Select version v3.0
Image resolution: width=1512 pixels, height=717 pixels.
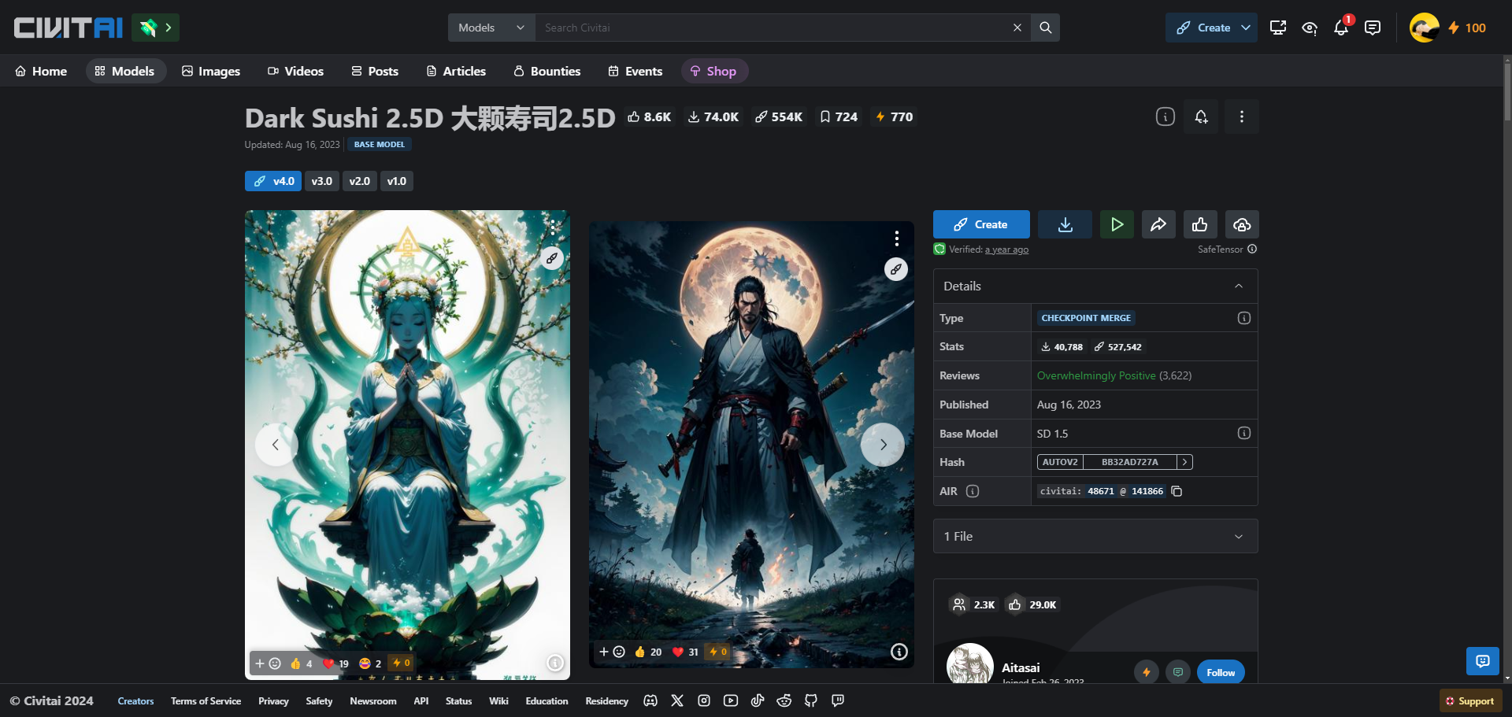pos(321,181)
